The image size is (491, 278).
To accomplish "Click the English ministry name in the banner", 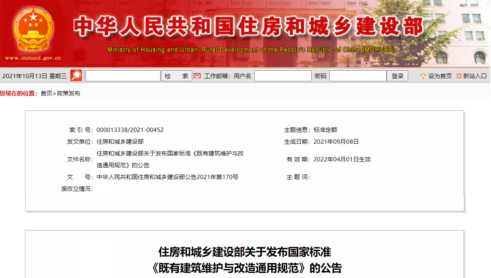I will pyautogui.click(x=251, y=50).
